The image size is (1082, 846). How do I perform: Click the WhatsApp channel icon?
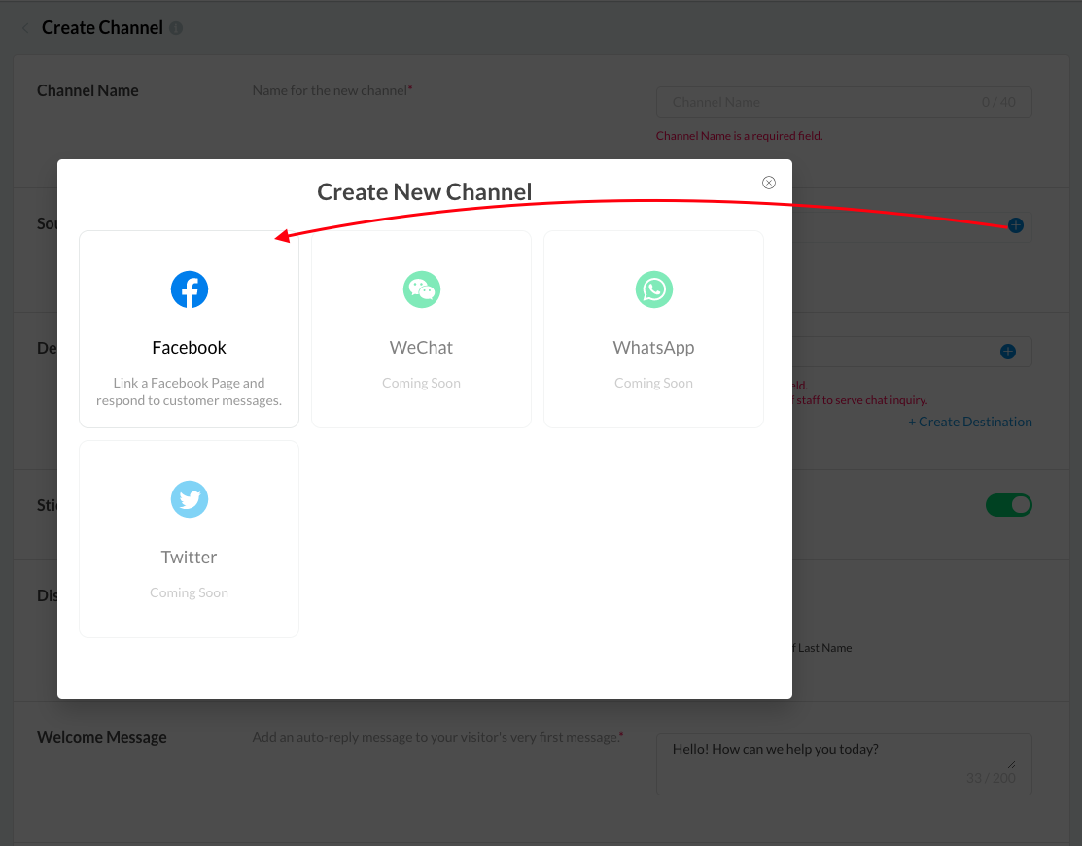(x=654, y=289)
